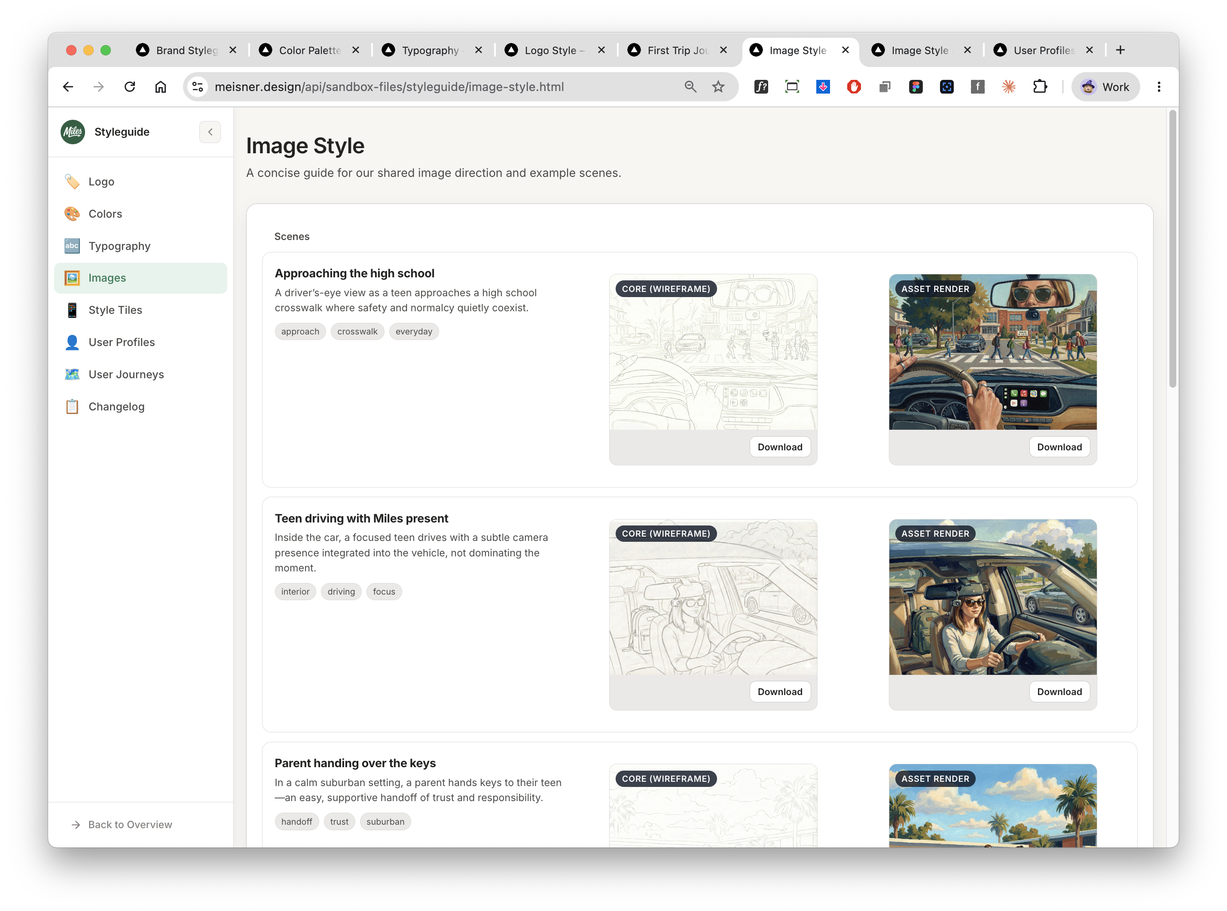This screenshot has height=911, width=1227.
Task: Click the 'trust' tag
Action: (x=339, y=822)
